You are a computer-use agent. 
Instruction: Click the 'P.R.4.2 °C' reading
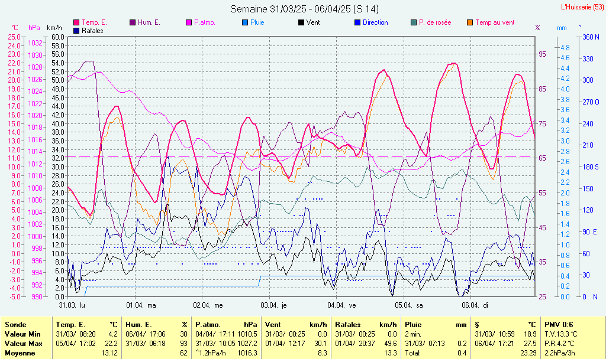pyautogui.click(x=559, y=343)
